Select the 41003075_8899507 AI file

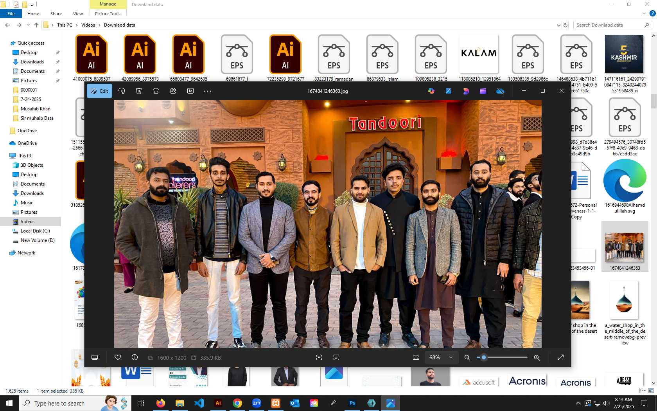tap(92, 58)
